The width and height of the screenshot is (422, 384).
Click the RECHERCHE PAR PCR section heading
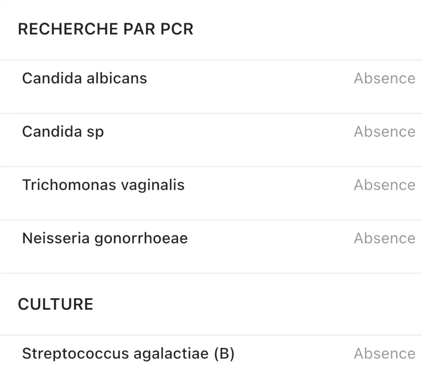(x=105, y=29)
